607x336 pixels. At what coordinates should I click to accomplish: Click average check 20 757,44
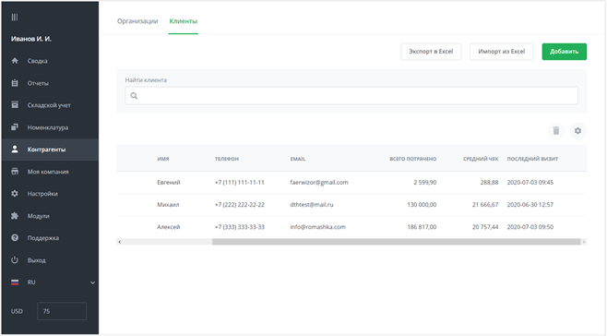485,227
